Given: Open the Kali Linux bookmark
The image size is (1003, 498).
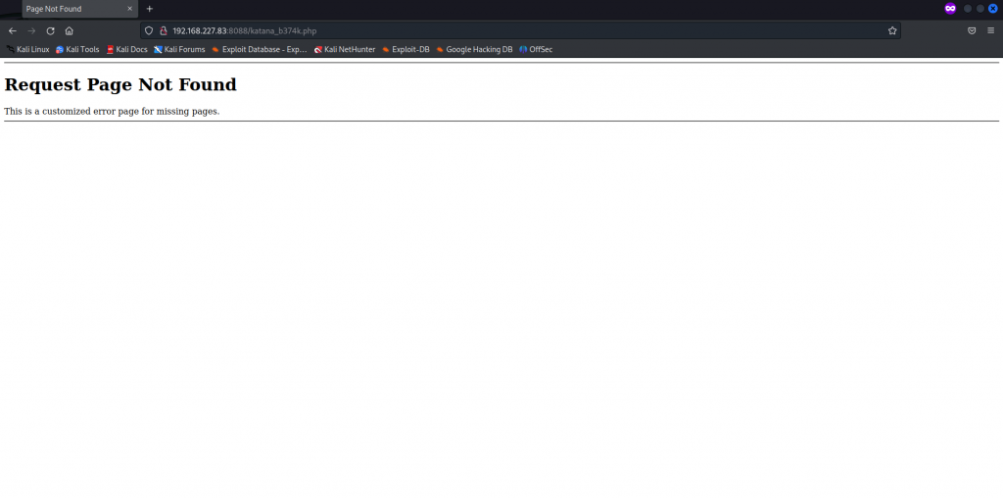Looking at the screenshot, I should click(x=27, y=49).
